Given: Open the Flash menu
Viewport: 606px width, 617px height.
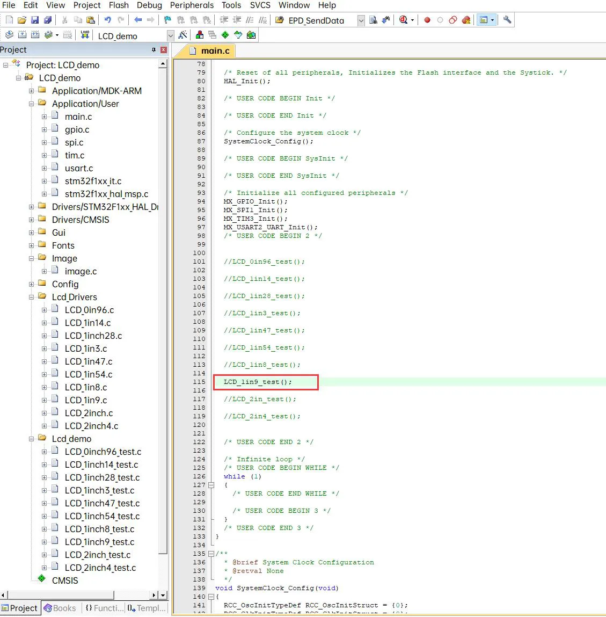Looking at the screenshot, I should (119, 5).
